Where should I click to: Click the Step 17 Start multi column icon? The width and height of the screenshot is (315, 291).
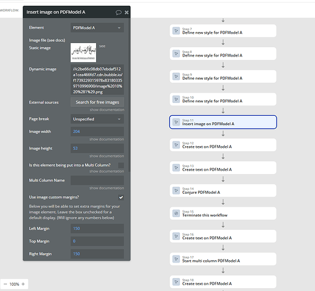click(176, 259)
